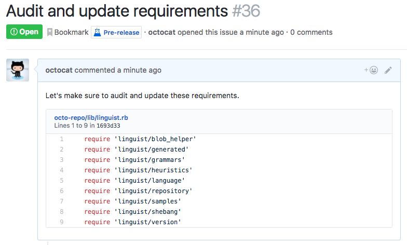
Task: Click the bookmark icon
Action: [50, 32]
